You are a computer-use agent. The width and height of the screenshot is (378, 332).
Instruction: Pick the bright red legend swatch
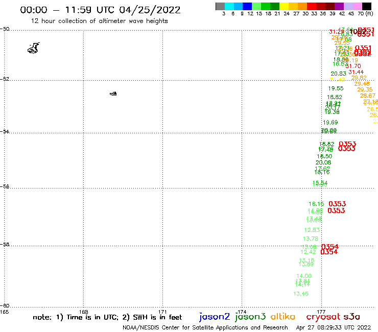(x=312, y=6)
